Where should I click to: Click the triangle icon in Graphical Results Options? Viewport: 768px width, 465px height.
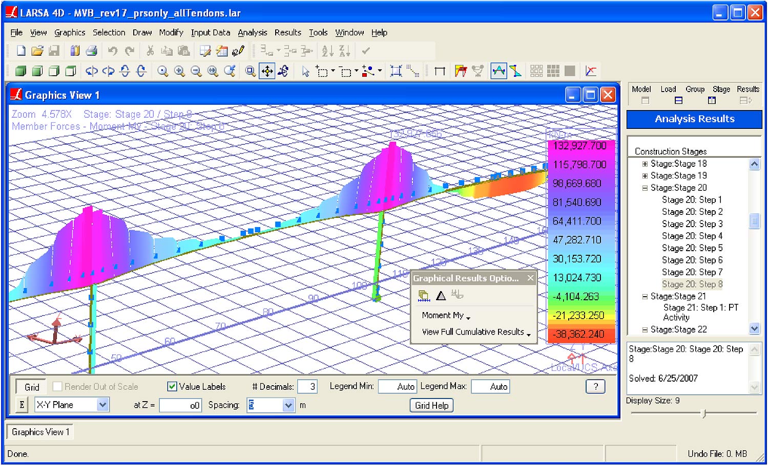(441, 295)
